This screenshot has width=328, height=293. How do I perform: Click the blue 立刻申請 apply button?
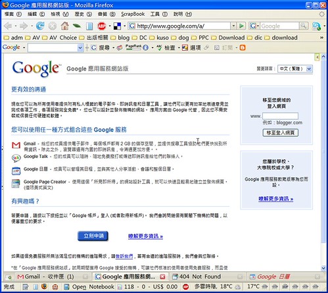coord(93,236)
